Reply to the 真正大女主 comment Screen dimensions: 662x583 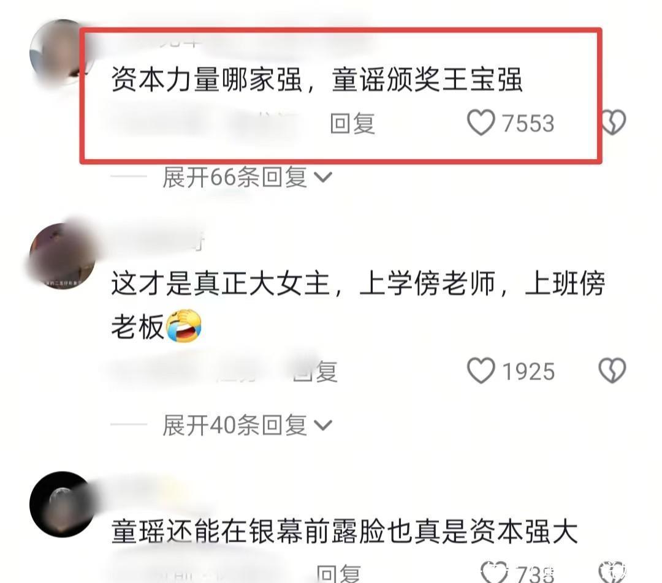[316, 372]
